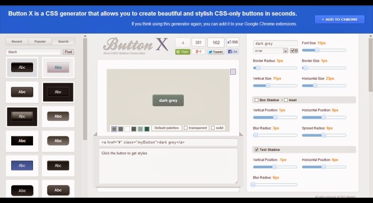Click the search field containing black
The width and height of the screenshot is (373, 203).
pyautogui.click(x=33, y=52)
